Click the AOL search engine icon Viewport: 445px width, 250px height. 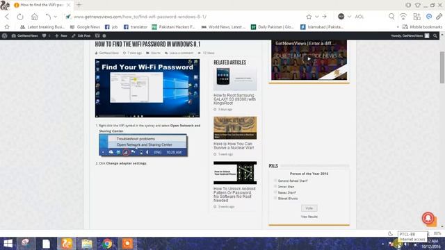(341, 17)
